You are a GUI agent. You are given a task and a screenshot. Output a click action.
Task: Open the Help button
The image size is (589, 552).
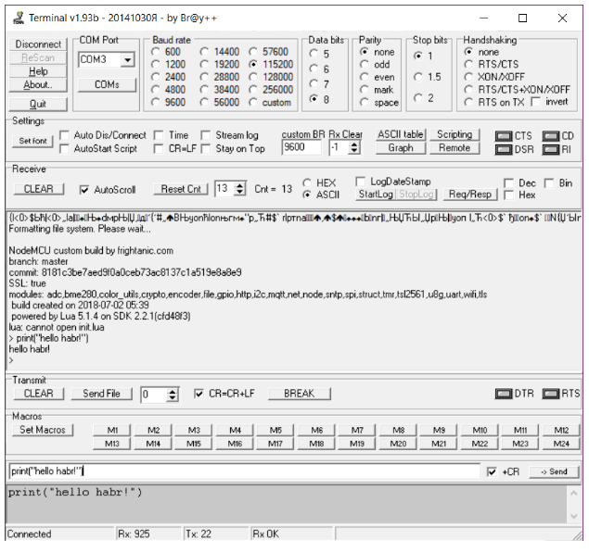click(38, 71)
